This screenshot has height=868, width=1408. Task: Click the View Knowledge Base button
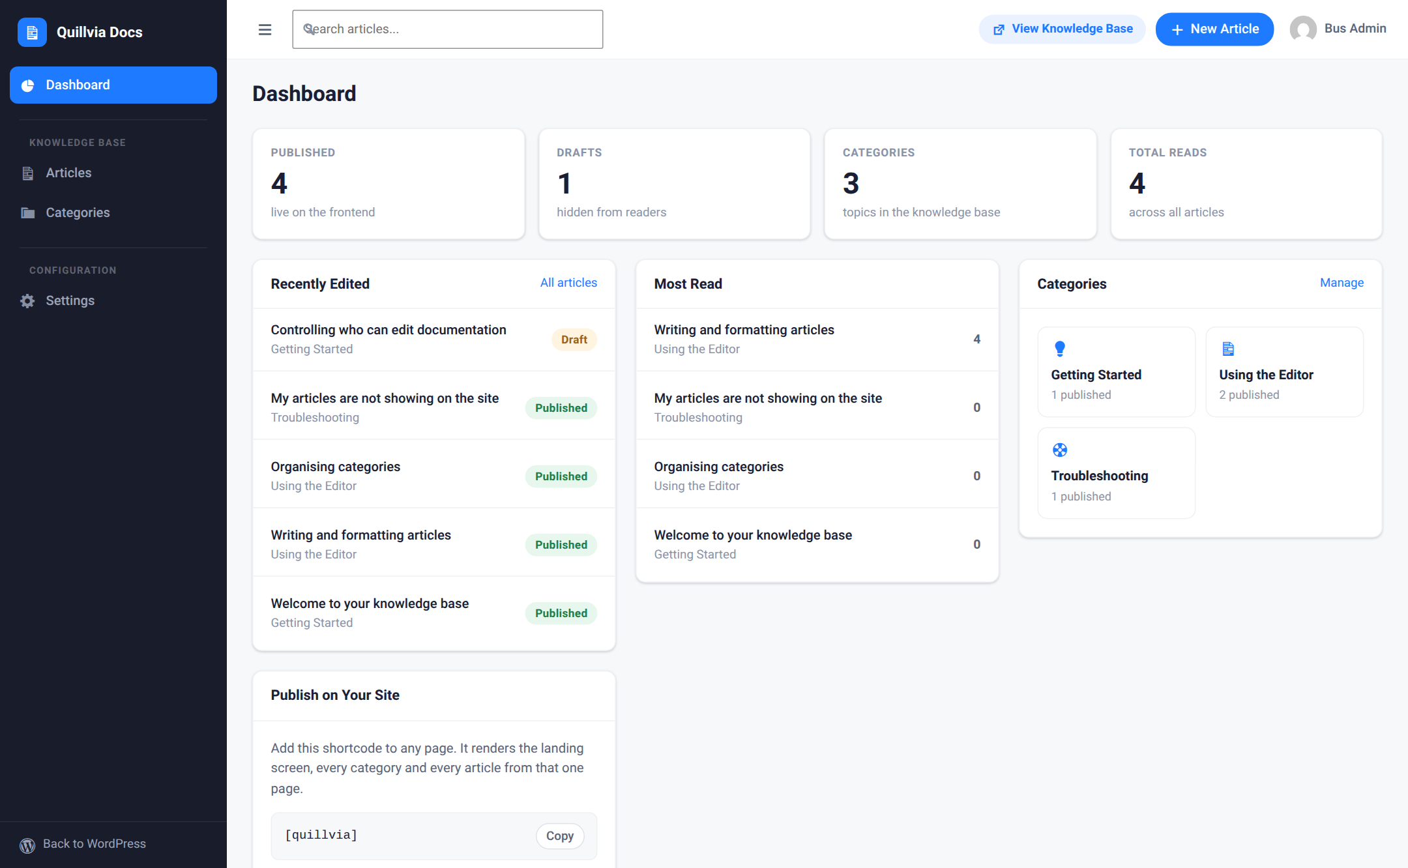coord(1062,29)
